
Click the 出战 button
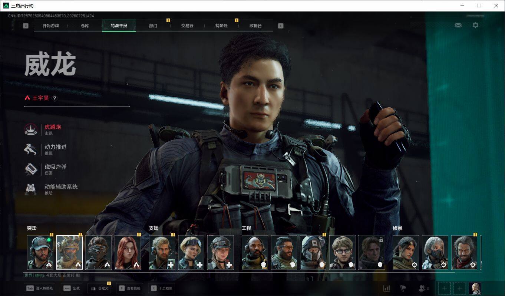click(72, 288)
